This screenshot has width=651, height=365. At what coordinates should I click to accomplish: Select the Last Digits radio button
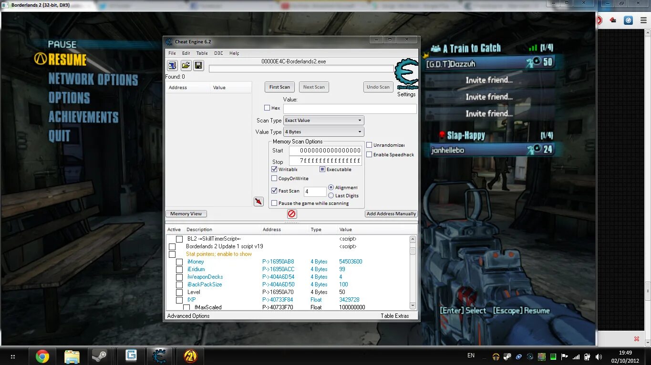click(x=331, y=195)
